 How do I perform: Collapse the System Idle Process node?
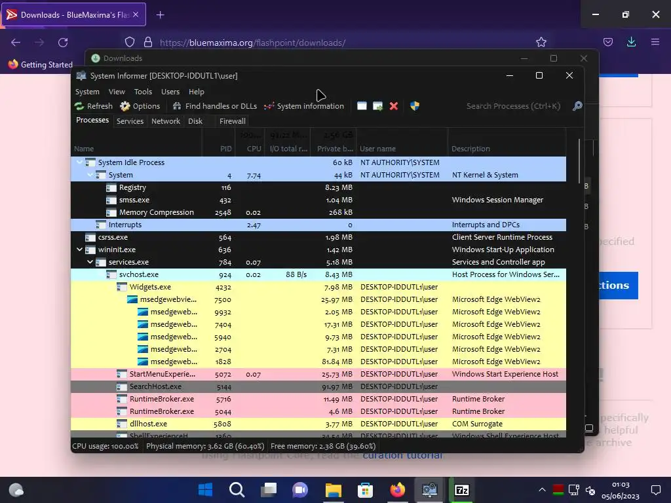click(x=79, y=162)
